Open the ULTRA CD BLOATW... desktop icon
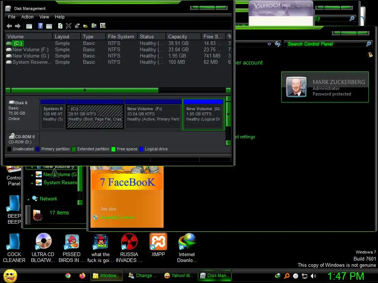Screen dimensions: 378x283 [43, 248]
